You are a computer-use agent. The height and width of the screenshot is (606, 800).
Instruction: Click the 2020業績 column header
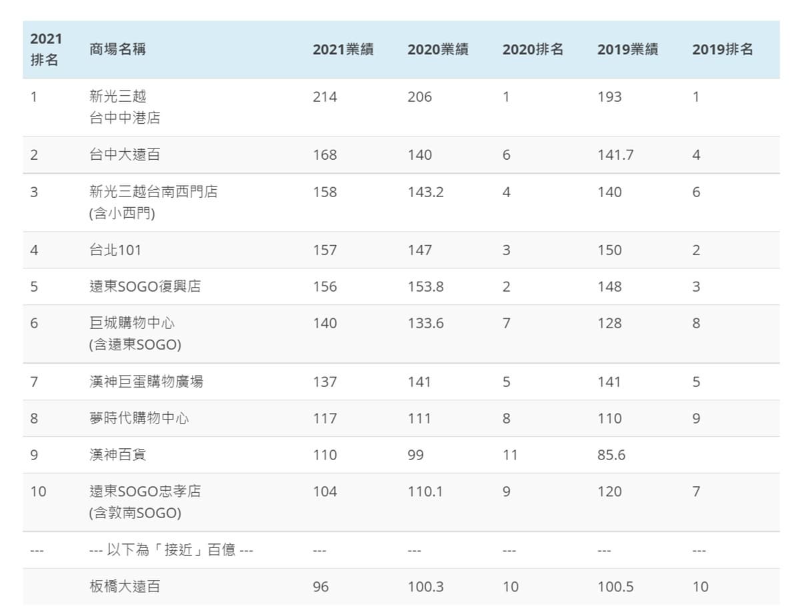tap(438, 49)
